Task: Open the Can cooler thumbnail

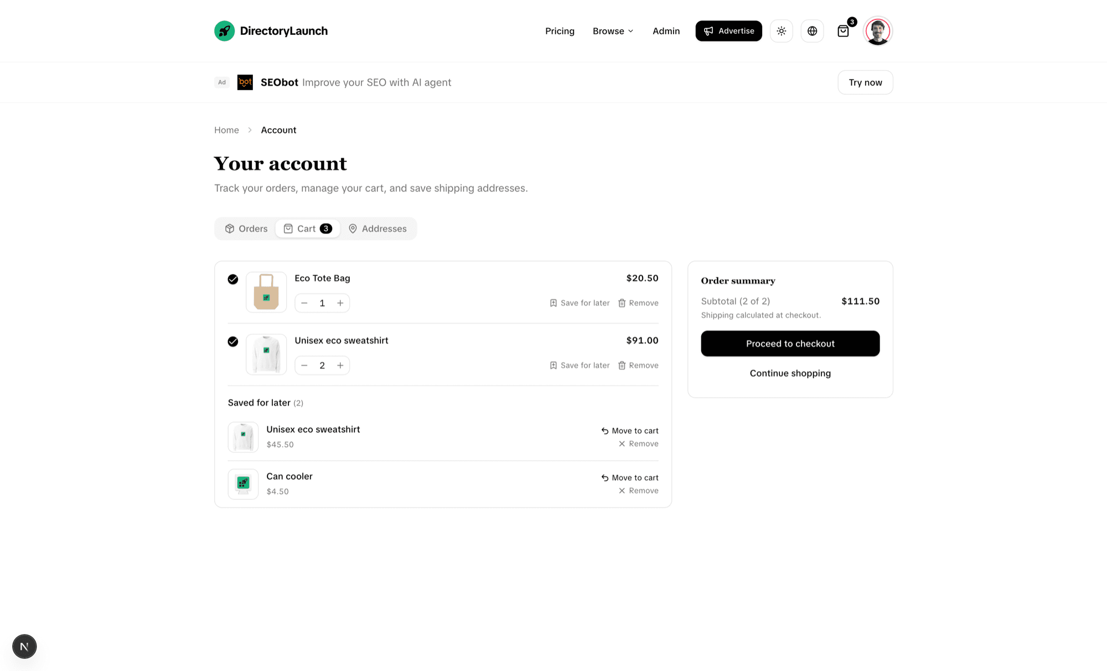Action: pos(243,484)
